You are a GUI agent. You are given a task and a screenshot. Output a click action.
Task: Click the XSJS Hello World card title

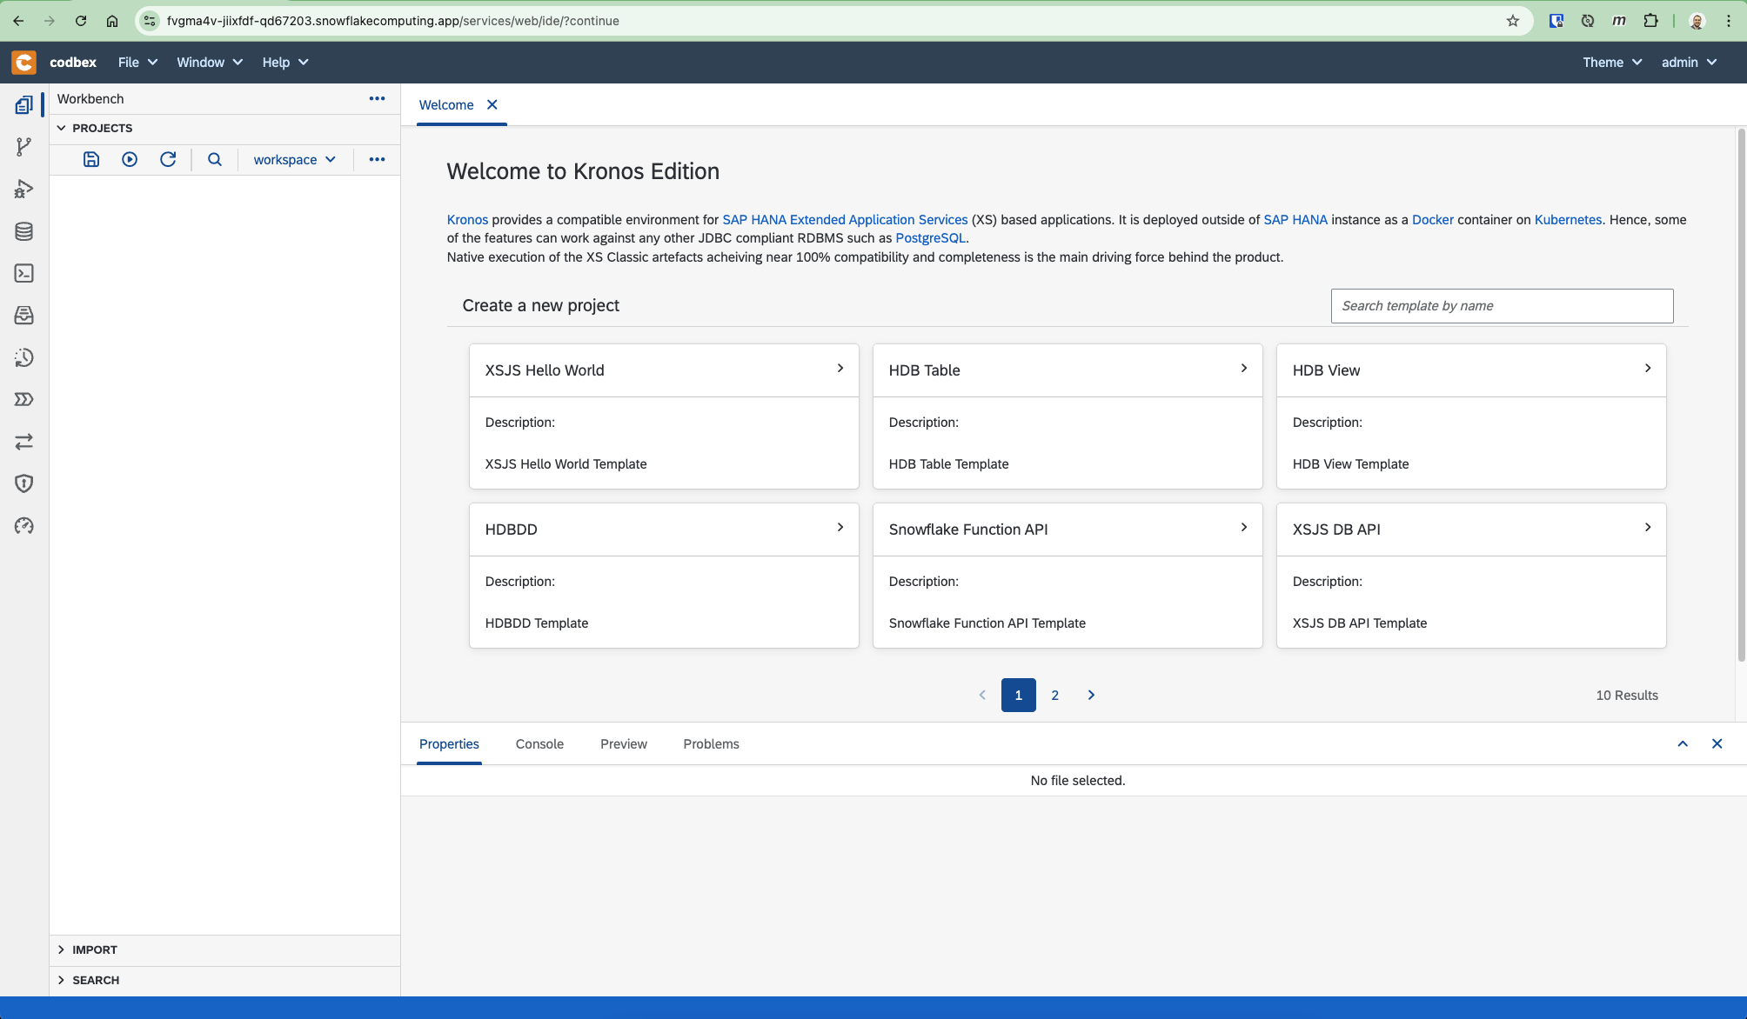pyautogui.click(x=545, y=370)
